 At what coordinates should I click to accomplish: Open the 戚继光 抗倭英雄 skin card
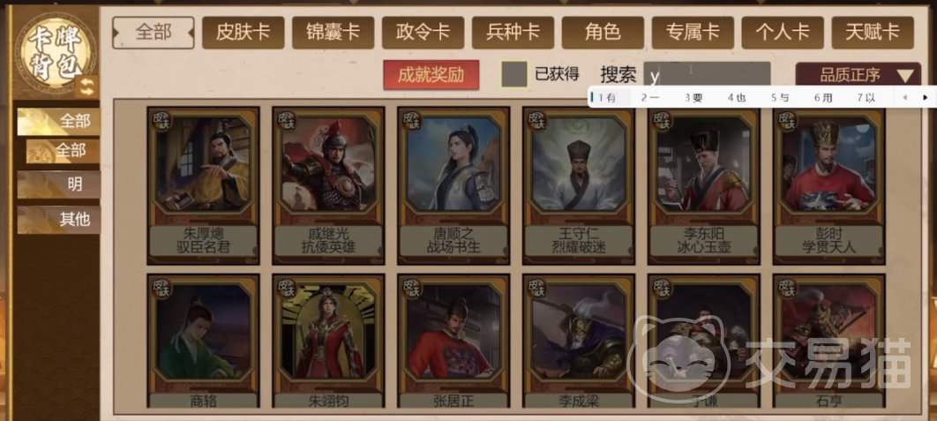tap(328, 186)
